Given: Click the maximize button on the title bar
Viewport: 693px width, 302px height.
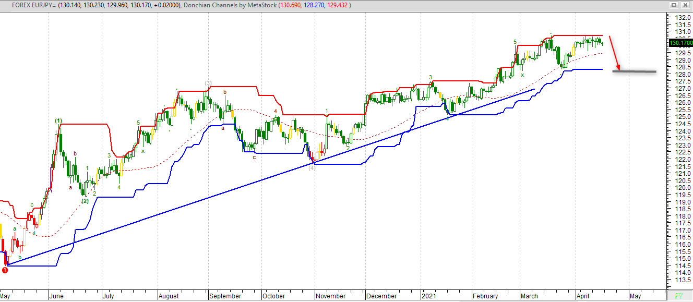Looking at the screenshot, I should (673, 5).
